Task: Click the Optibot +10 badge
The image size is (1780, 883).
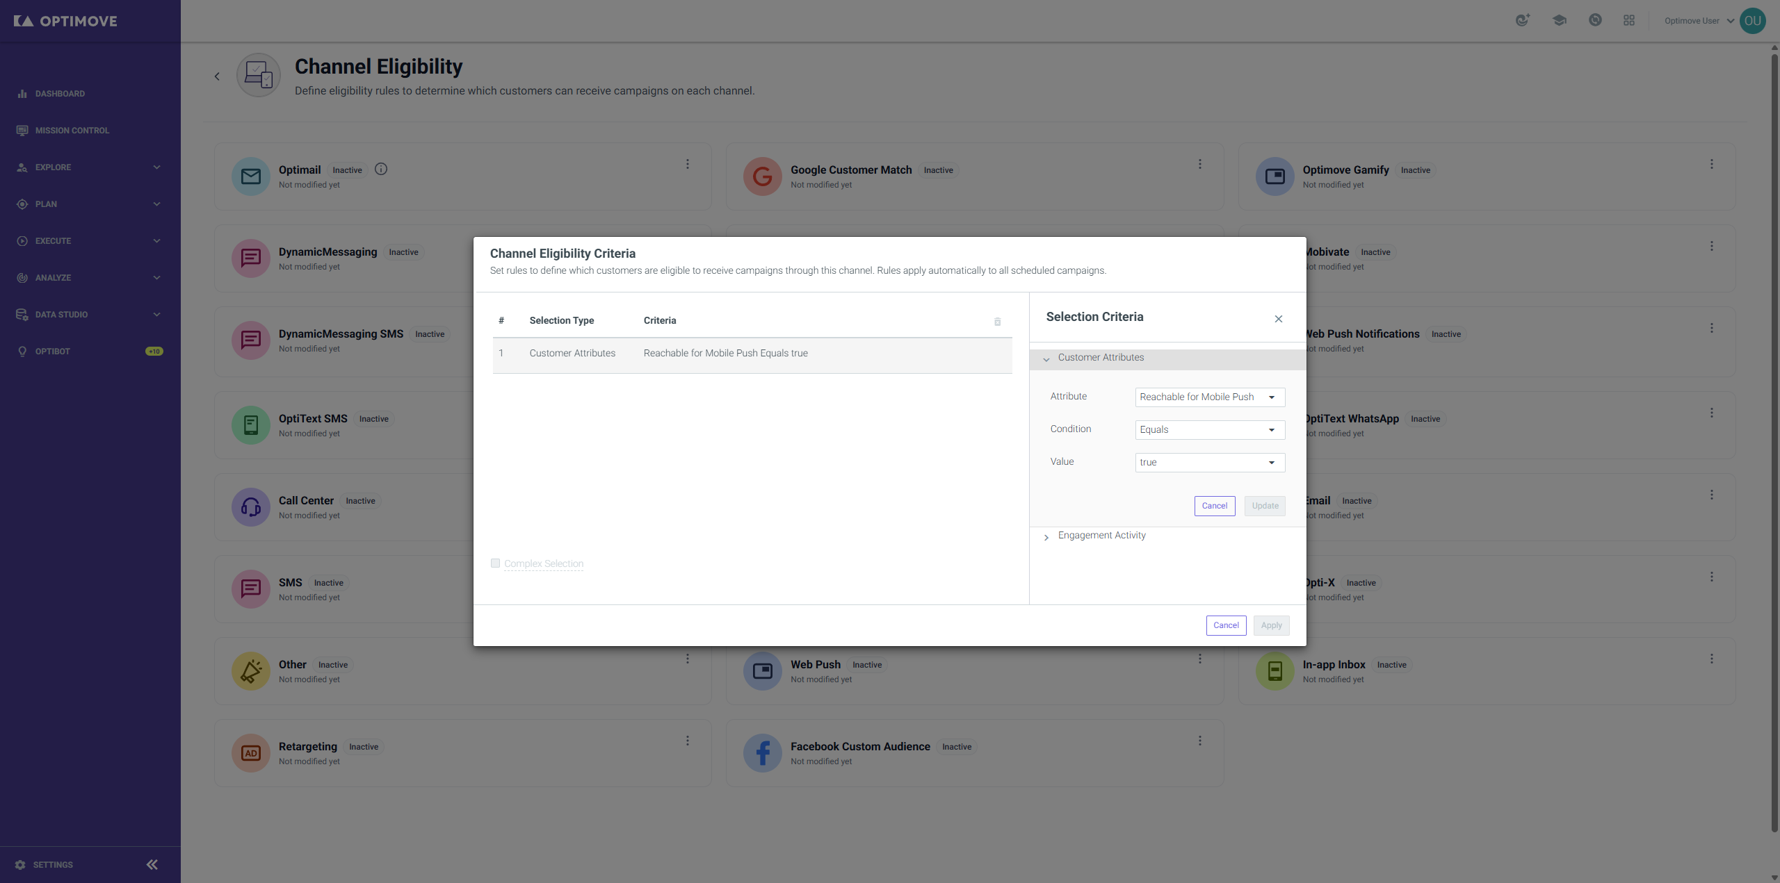Action: coord(154,352)
